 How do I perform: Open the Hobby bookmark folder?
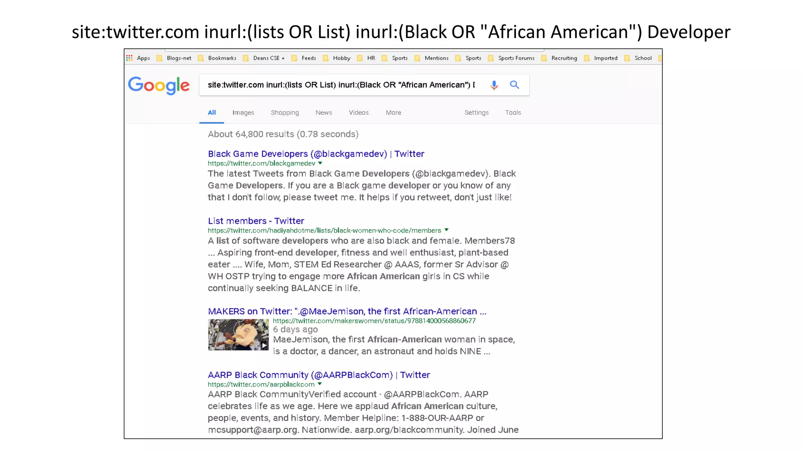337,58
